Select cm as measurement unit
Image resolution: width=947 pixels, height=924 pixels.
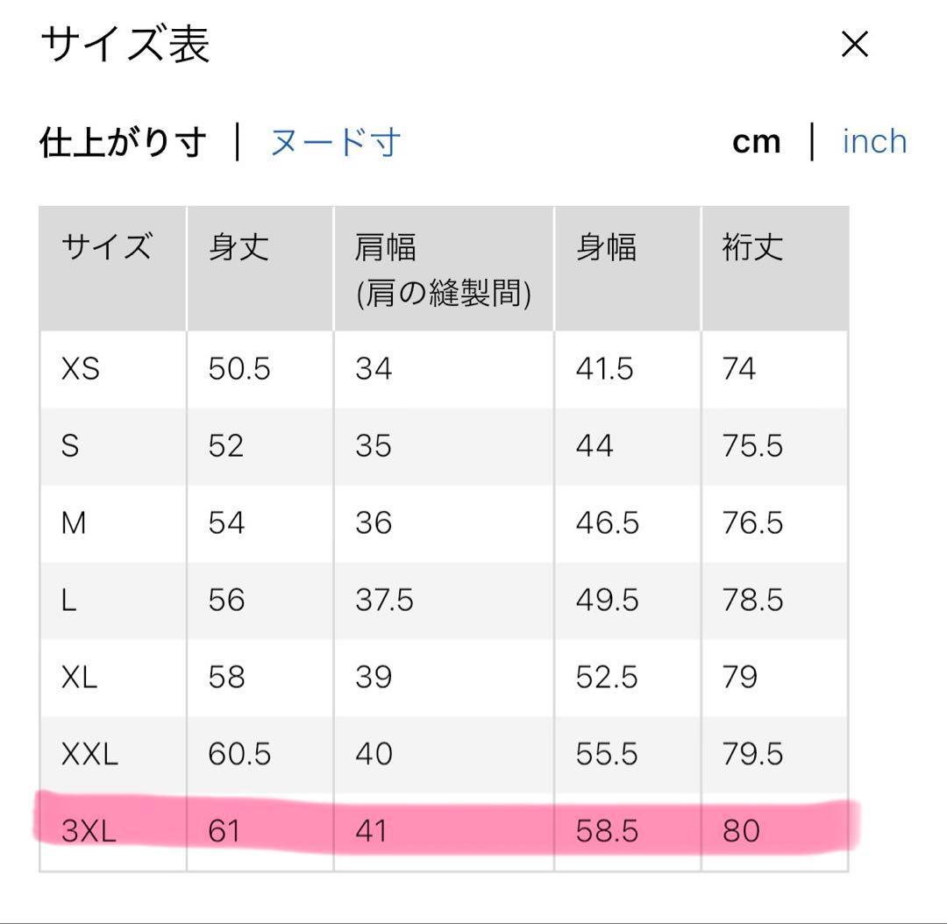click(756, 142)
